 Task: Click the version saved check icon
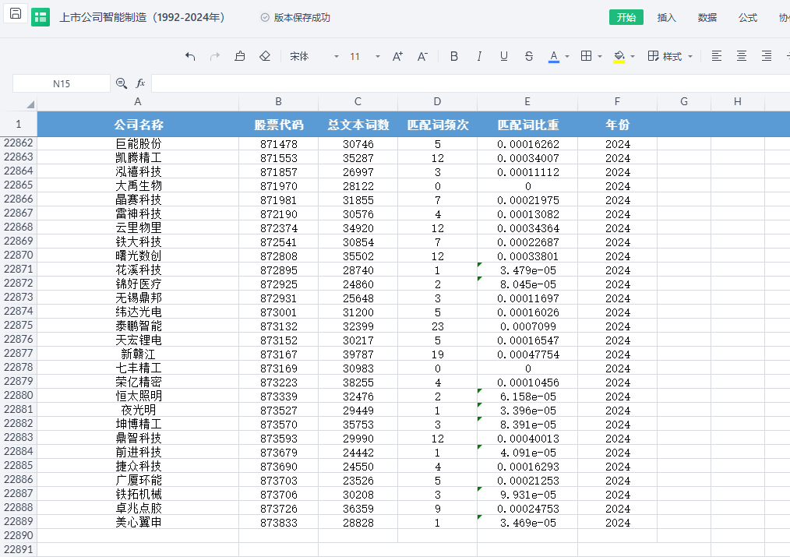[265, 18]
